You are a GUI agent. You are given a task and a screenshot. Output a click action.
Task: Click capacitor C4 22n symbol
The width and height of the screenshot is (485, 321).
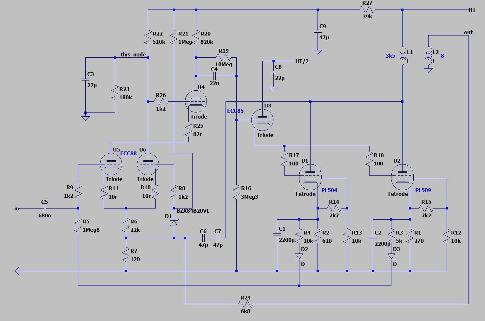tap(214, 76)
